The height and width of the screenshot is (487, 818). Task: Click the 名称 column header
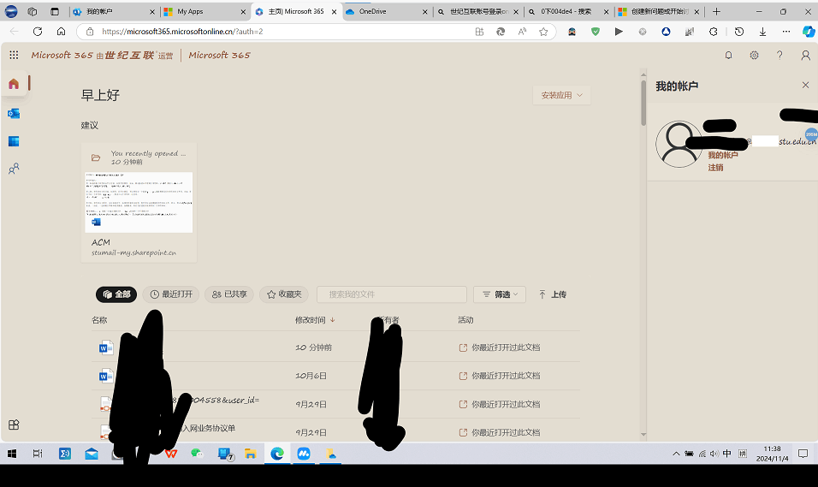point(99,320)
